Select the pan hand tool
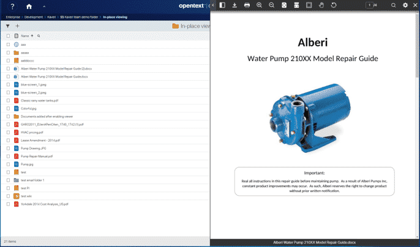 click(321, 5)
